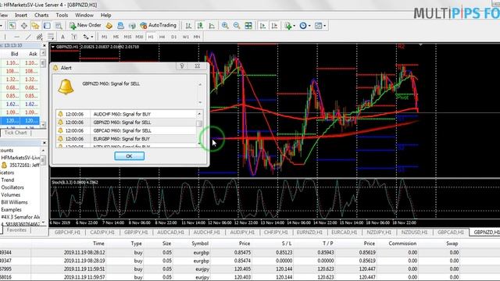Image resolution: width=500 pixels, height=281 pixels.
Task: Open the Insert menu
Action: 21,15
